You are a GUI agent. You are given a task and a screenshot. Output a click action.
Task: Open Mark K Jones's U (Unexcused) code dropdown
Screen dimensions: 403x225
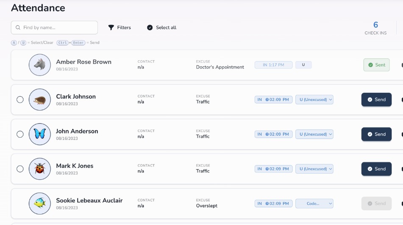[314, 169]
